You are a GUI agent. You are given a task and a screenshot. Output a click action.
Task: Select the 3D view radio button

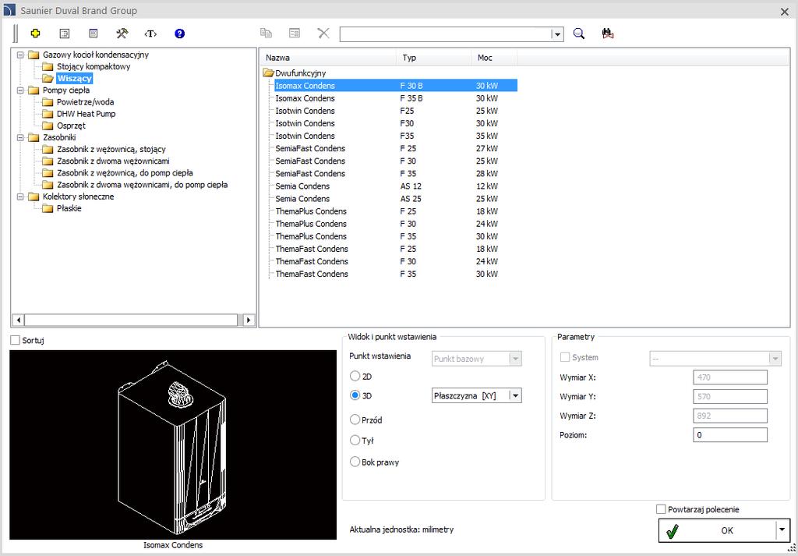point(355,395)
